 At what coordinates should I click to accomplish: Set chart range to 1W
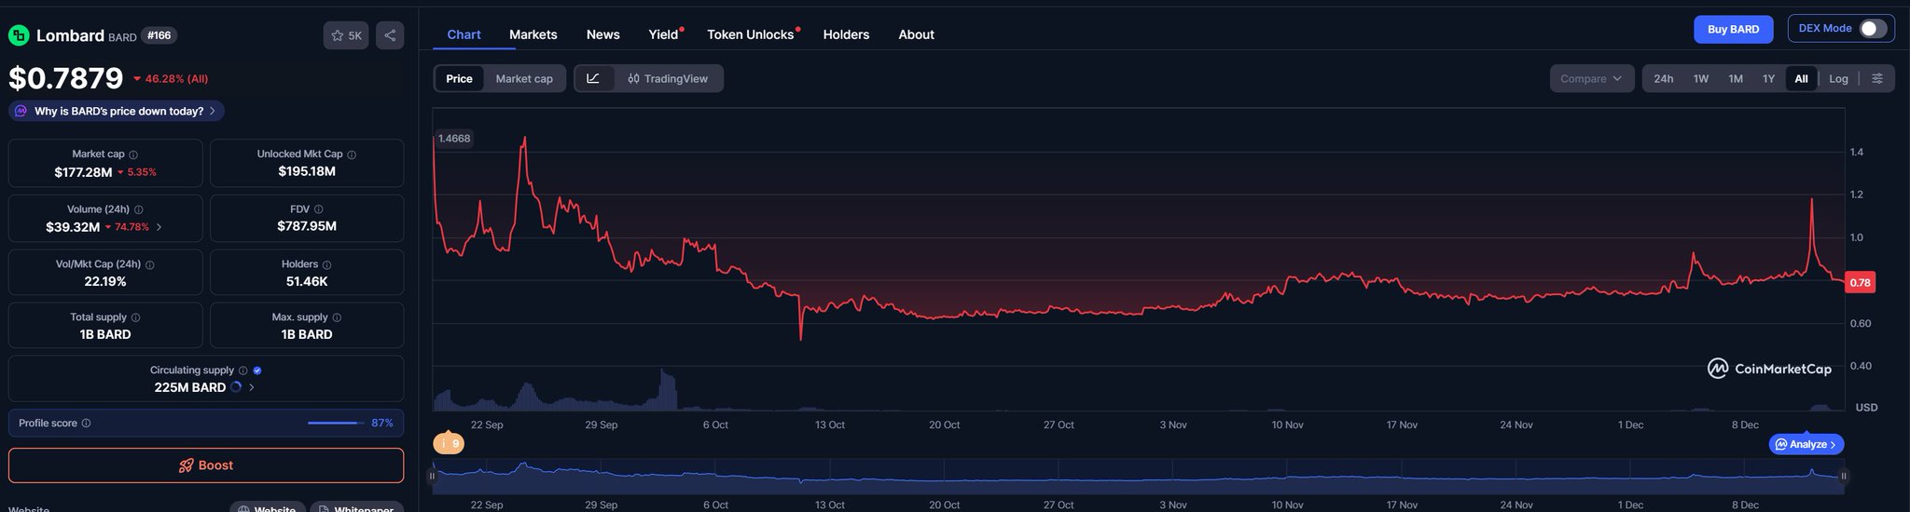click(x=1701, y=78)
